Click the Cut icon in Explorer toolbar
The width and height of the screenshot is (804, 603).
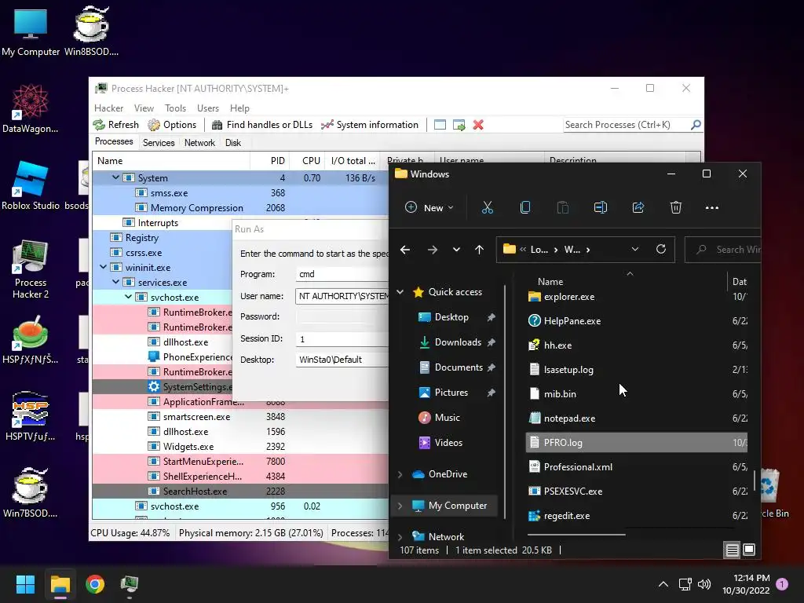(x=487, y=207)
